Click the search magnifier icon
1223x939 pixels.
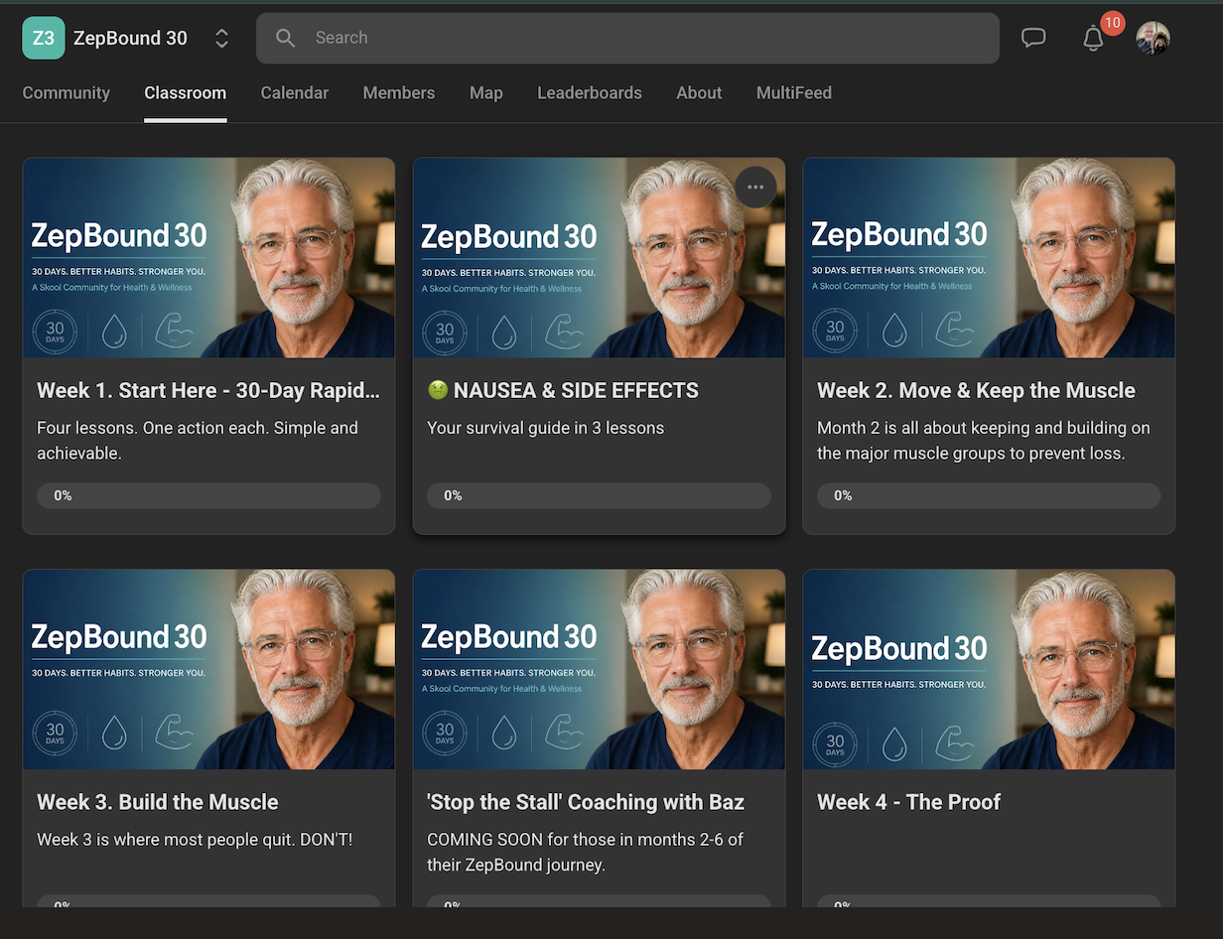point(286,38)
